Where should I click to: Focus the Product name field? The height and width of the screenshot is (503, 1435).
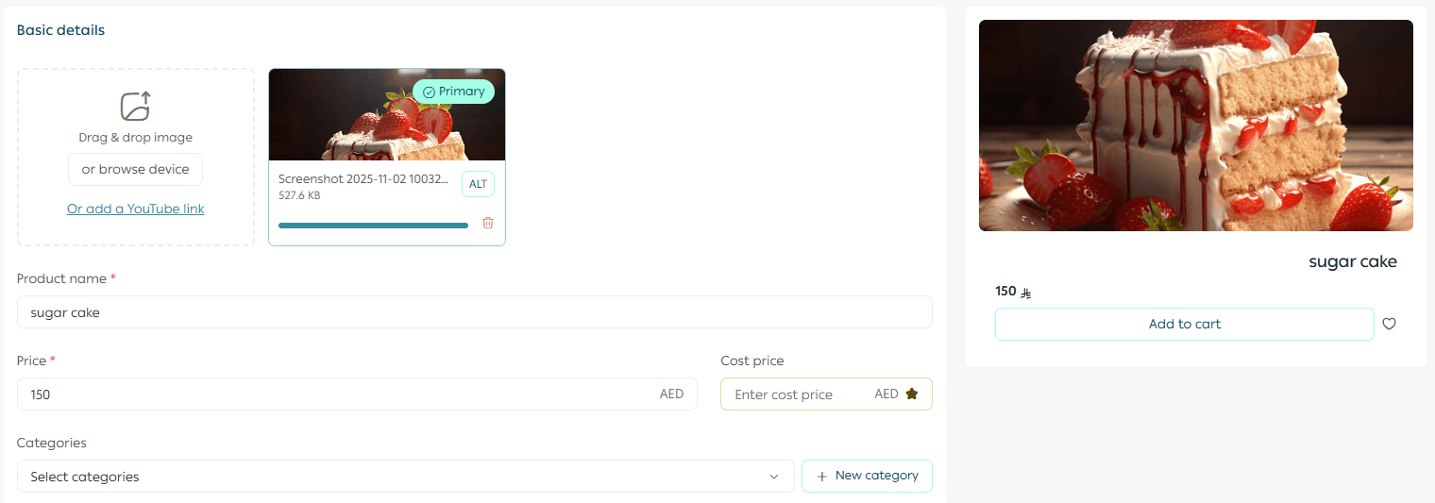click(474, 312)
